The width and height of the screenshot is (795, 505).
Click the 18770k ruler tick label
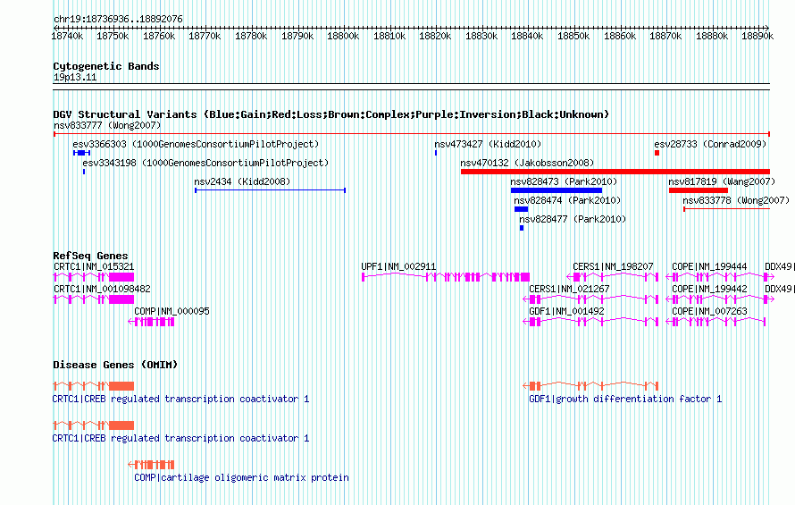coord(205,36)
